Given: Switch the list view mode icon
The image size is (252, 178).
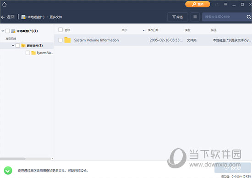Looking at the screenshot, I should pos(195,17).
